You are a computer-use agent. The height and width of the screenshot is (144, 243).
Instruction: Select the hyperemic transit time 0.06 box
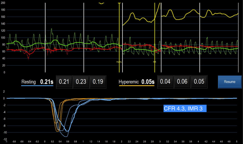[182, 82]
